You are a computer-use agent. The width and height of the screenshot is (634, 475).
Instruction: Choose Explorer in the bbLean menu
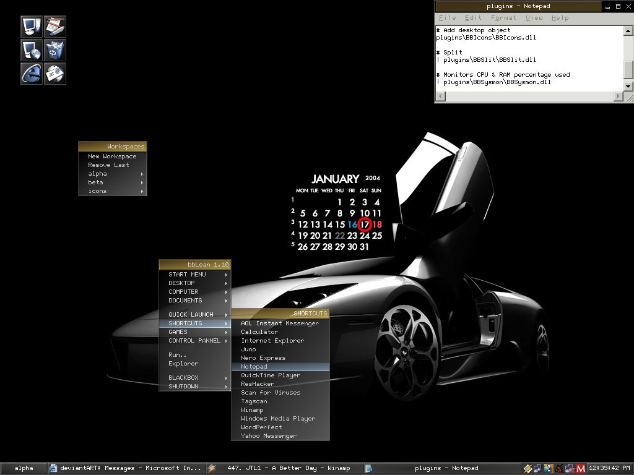[195, 364]
